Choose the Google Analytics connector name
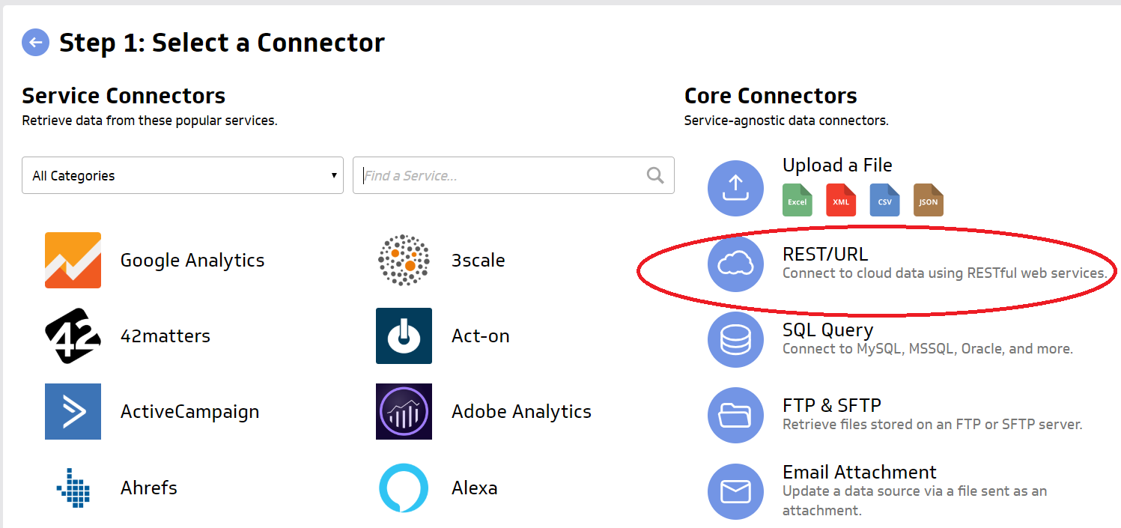Viewport: 1121px width, 528px height. [x=192, y=261]
